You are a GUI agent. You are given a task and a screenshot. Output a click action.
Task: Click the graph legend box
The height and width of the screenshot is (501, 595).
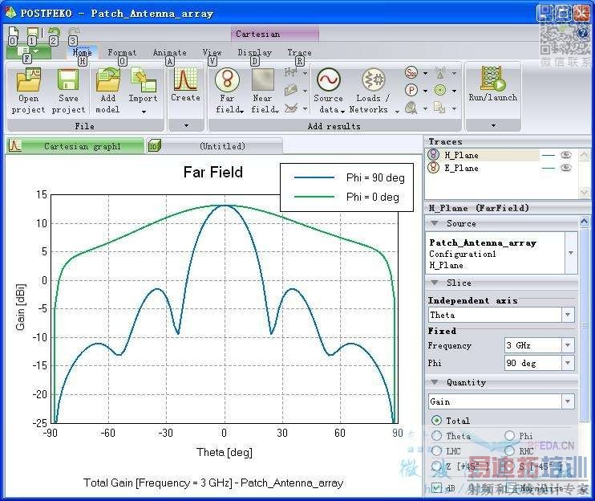346,187
